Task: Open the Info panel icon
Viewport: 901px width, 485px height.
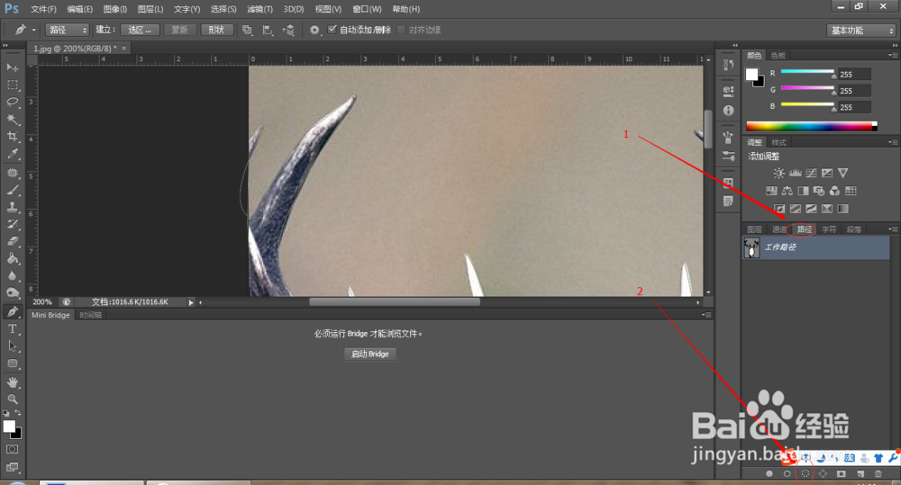Action: [728, 110]
